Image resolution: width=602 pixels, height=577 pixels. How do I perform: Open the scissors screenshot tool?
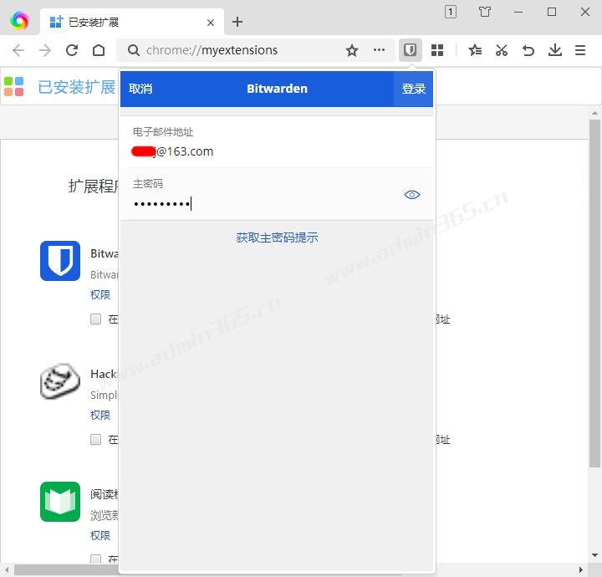[502, 50]
